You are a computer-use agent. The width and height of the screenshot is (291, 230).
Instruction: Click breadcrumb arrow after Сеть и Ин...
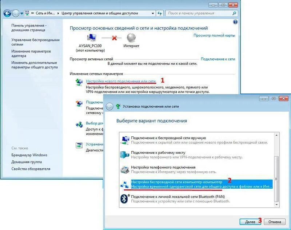(58, 13)
